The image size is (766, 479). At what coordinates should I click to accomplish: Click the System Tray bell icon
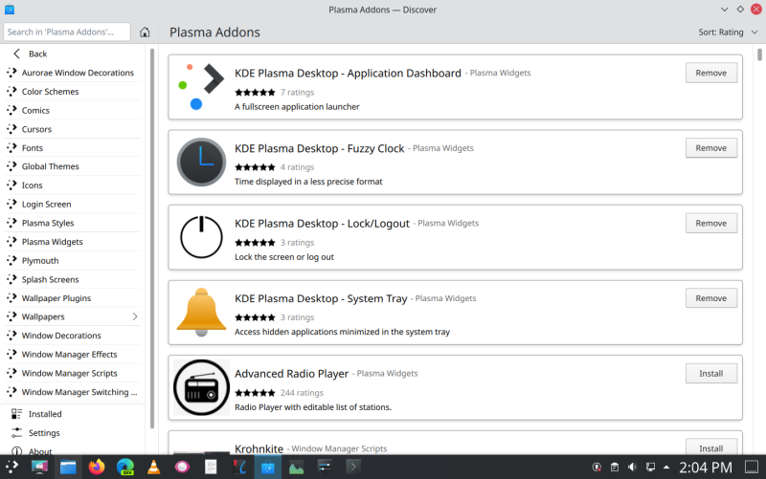pos(201,313)
